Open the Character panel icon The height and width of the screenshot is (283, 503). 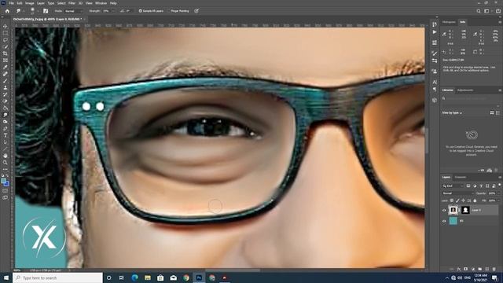(x=435, y=82)
